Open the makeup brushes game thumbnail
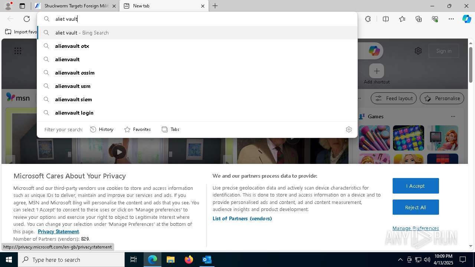 pyautogui.click(x=374, y=138)
